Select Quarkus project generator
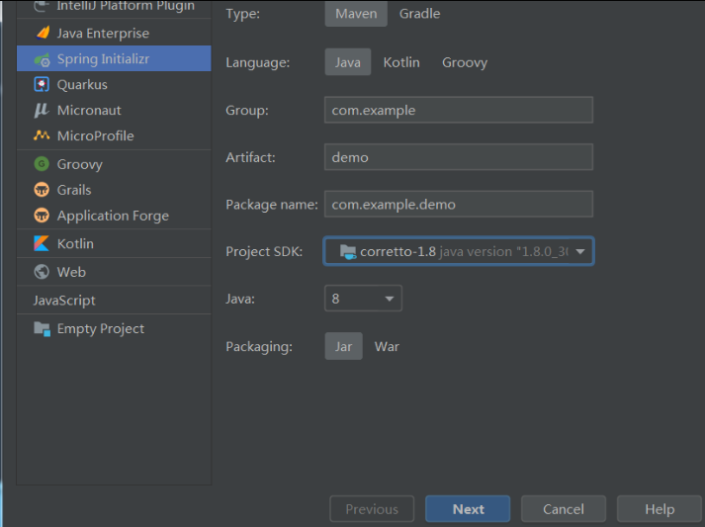The image size is (705, 527). [114, 84]
